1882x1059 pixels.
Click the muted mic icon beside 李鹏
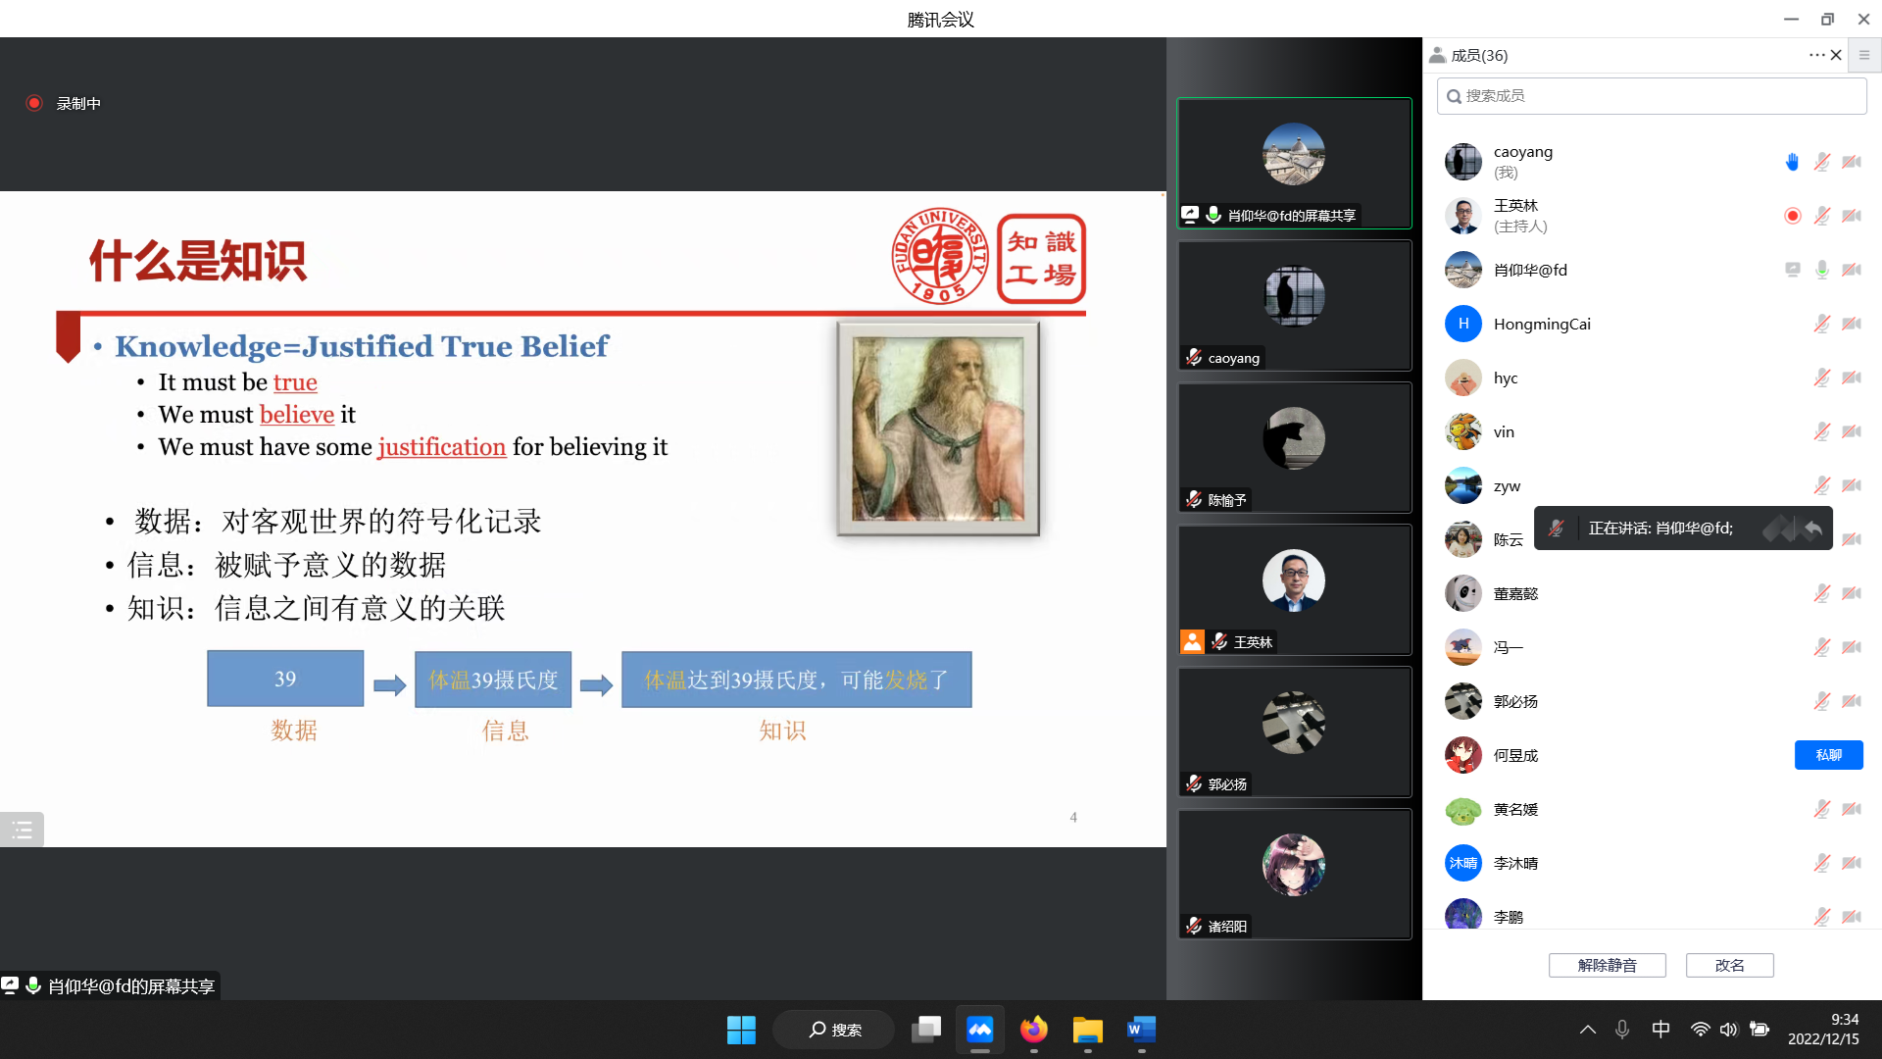tap(1821, 917)
